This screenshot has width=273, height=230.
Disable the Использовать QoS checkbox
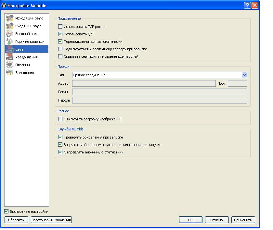[x=60, y=34]
